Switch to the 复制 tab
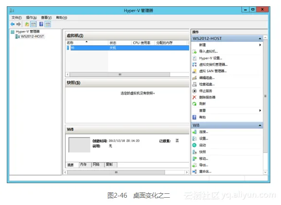 click(x=111, y=165)
